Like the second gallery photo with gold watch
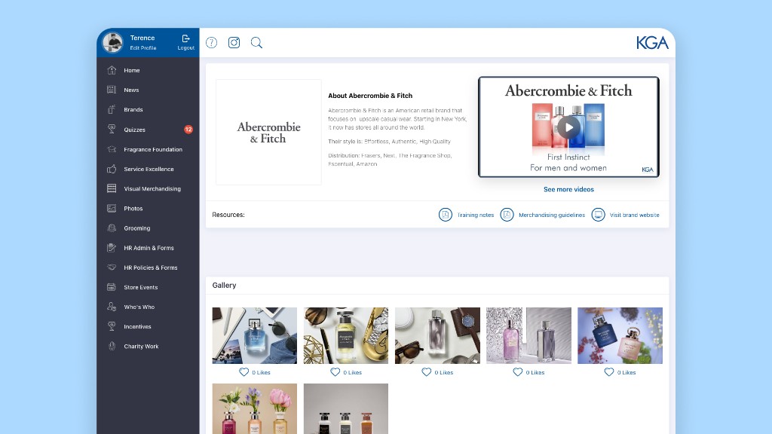Image resolution: width=772 pixels, height=434 pixels. click(x=335, y=372)
